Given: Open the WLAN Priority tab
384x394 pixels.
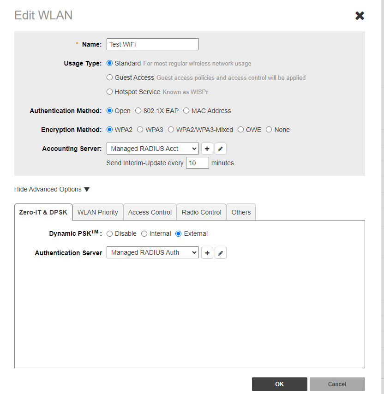Looking at the screenshot, I should (98, 212).
